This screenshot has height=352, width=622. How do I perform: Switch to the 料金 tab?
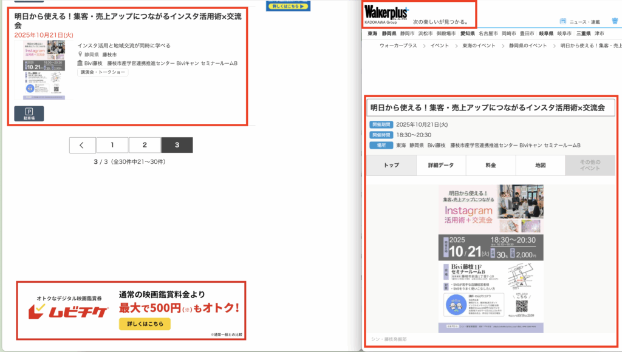(x=491, y=165)
